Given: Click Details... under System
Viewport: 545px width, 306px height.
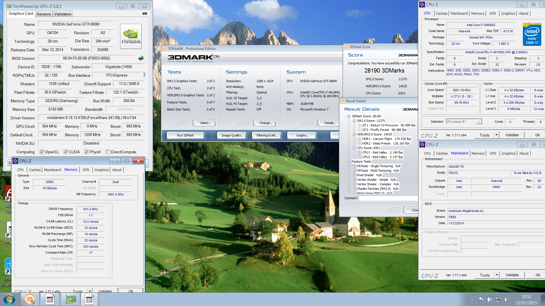Looking at the screenshot, I should [x=329, y=123].
